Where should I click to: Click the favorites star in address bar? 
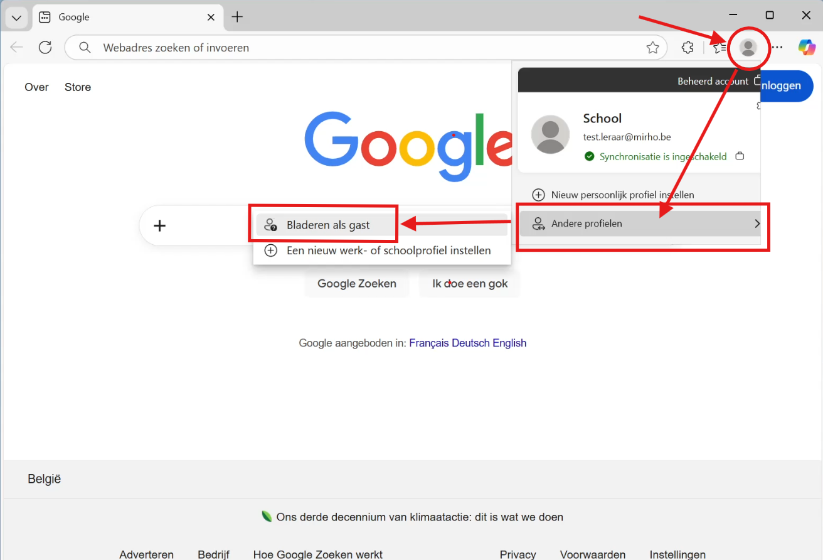(x=652, y=48)
